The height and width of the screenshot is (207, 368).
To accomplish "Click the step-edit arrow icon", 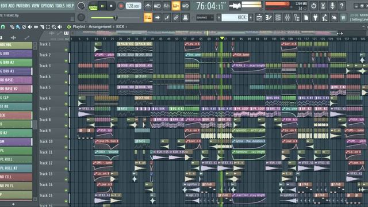I will coord(157,17).
